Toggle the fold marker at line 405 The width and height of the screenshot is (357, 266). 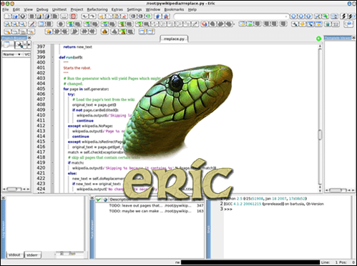pyautogui.click(x=53, y=89)
